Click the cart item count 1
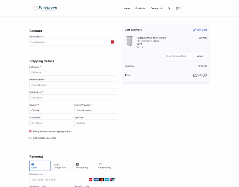The width and height of the screenshot is (239, 187). [181, 9]
